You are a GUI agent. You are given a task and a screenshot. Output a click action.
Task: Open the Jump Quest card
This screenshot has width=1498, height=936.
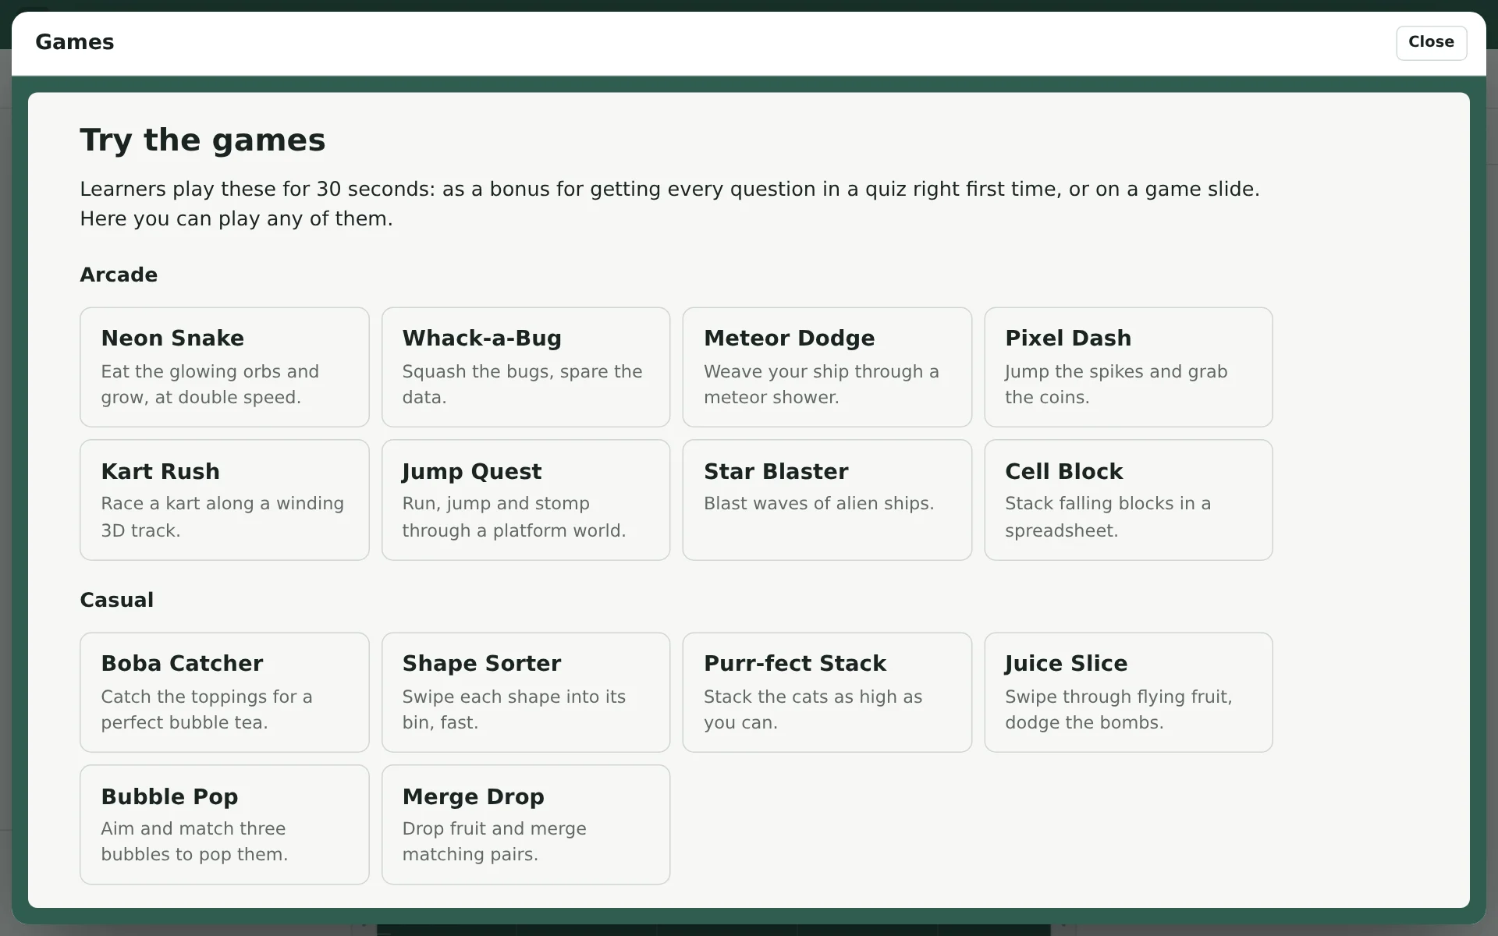(526, 500)
